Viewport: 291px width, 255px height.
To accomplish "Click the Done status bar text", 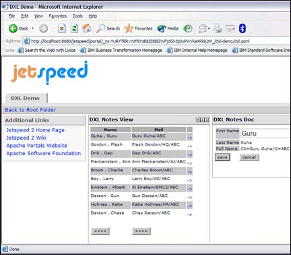I will coord(14,249).
